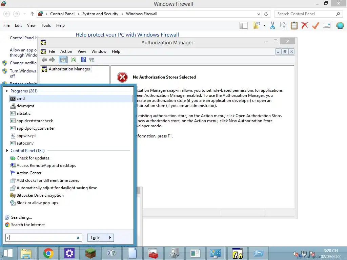The width and height of the screenshot is (347, 260).
Task: Open Block or allow pop-ups result
Action: click(71, 203)
